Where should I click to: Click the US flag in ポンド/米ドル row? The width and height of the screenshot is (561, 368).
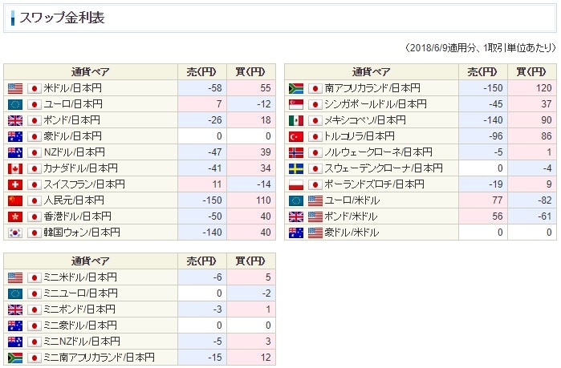pos(315,216)
